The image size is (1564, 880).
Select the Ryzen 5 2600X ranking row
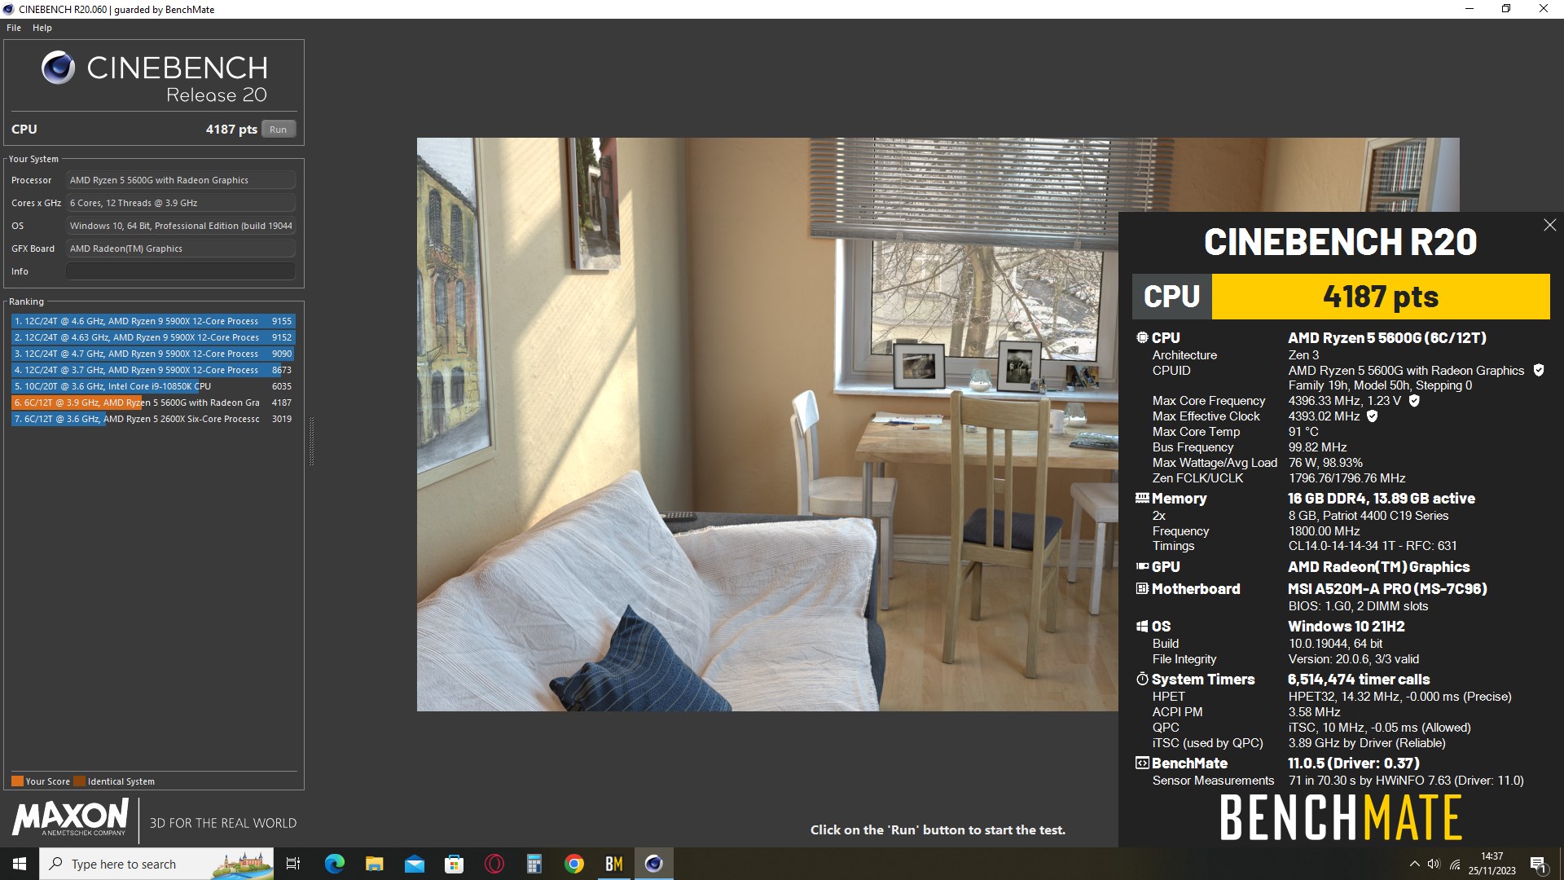(153, 419)
